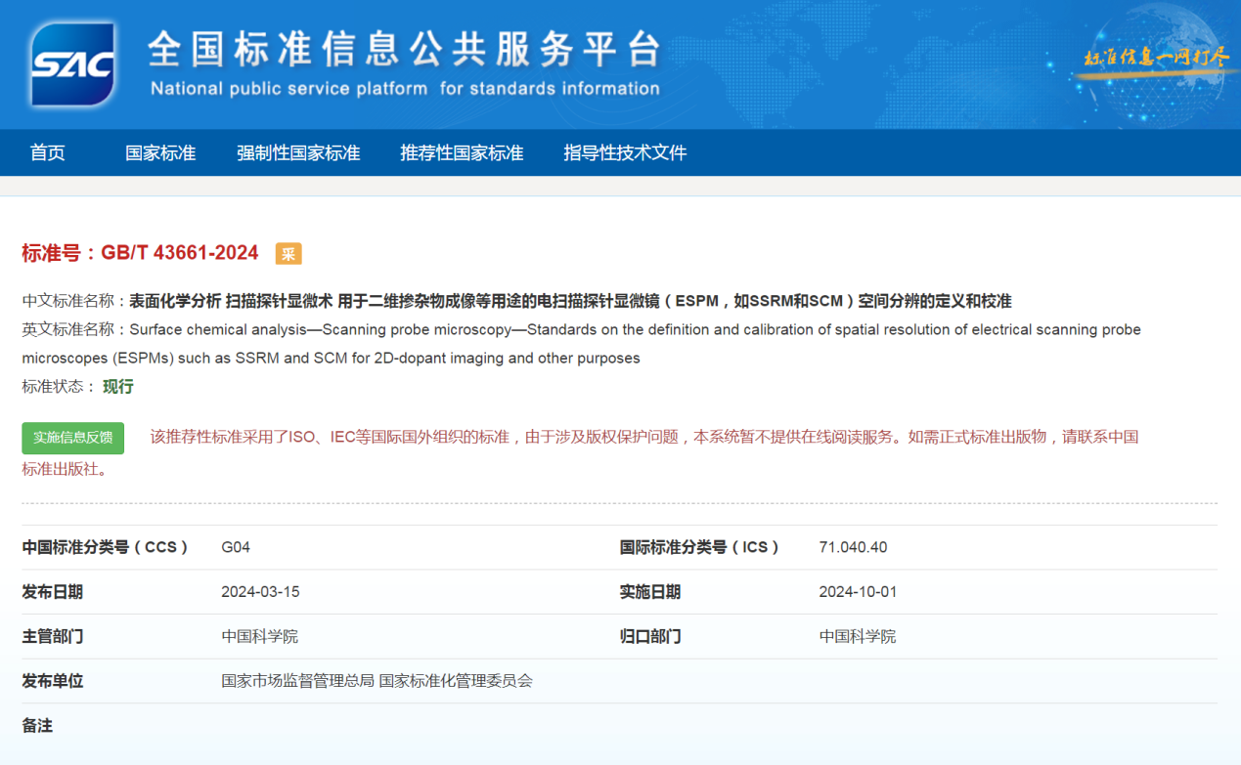Navigate to the 指导性技术文件 section
1241x765 pixels.
coord(625,153)
